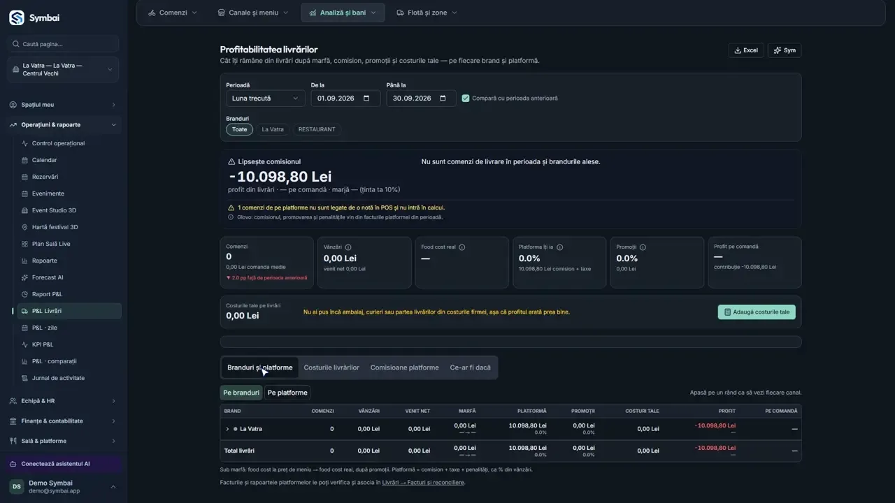Image resolution: width=895 pixels, height=503 pixels.
Task: Collapse the Operațiuni & rapoarte section
Action: tap(63, 125)
